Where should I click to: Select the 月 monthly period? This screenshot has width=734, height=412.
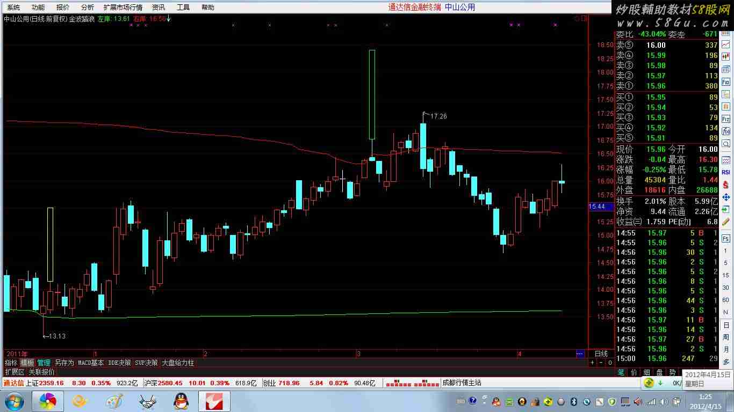(726, 349)
